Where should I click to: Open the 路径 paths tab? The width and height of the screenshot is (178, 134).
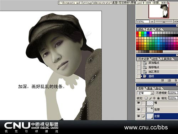(x=158, y=88)
